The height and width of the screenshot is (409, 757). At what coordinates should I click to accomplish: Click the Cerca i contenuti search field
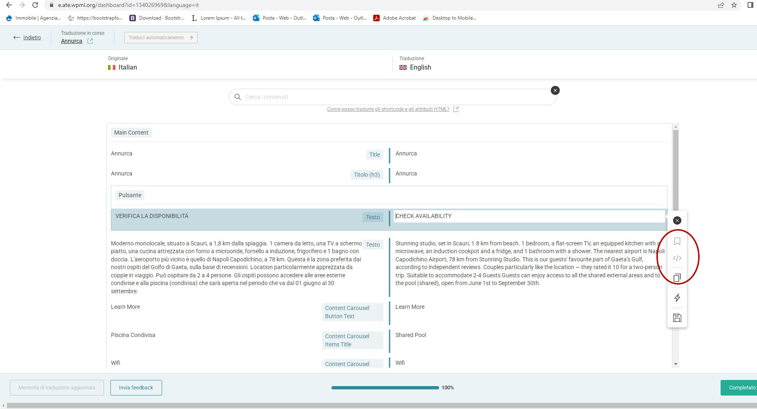(393, 97)
